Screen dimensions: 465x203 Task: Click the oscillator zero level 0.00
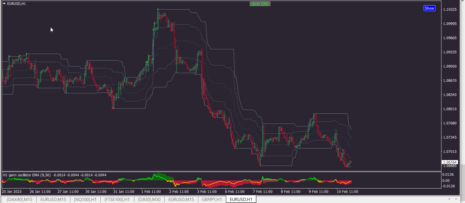pyautogui.click(x=446, y=181)
